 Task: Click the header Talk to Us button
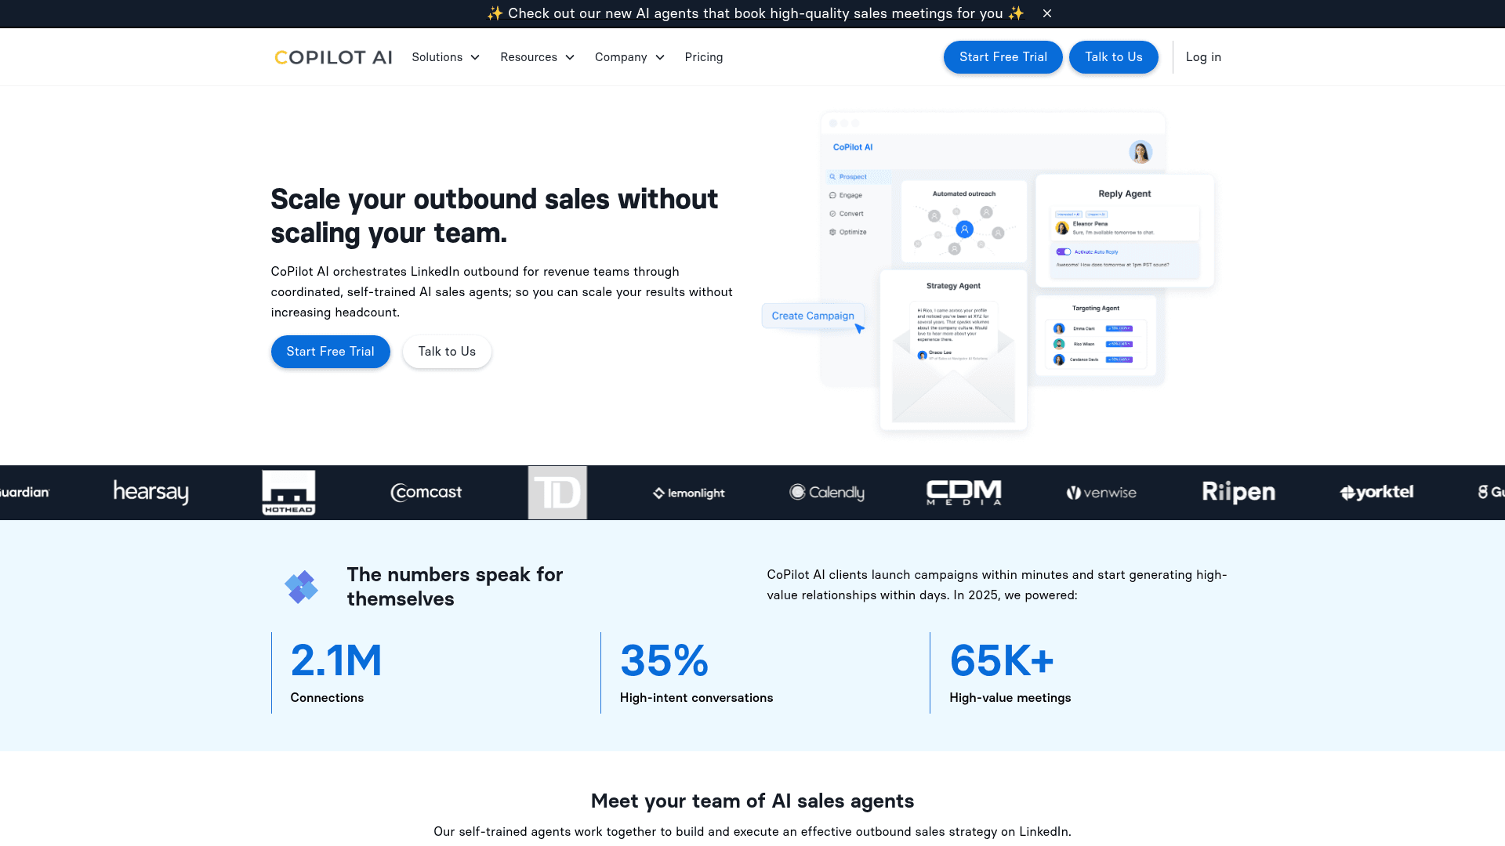1114,57
